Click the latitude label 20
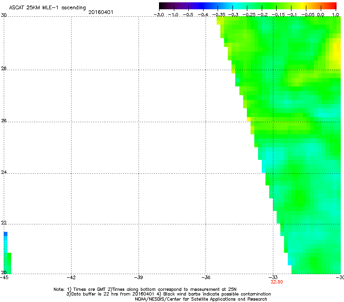 pyautogui.click(x=4, y=272)
